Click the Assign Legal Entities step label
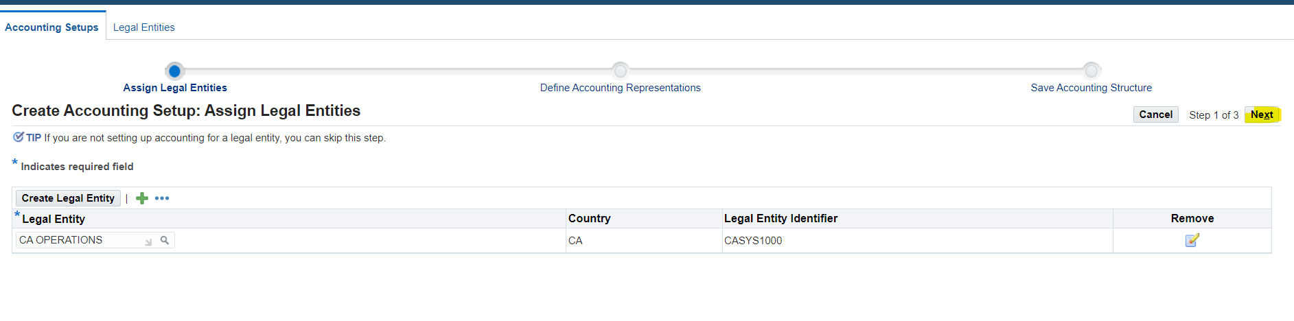The height and width of the screenshot is (321, 1294). (175, 88)
